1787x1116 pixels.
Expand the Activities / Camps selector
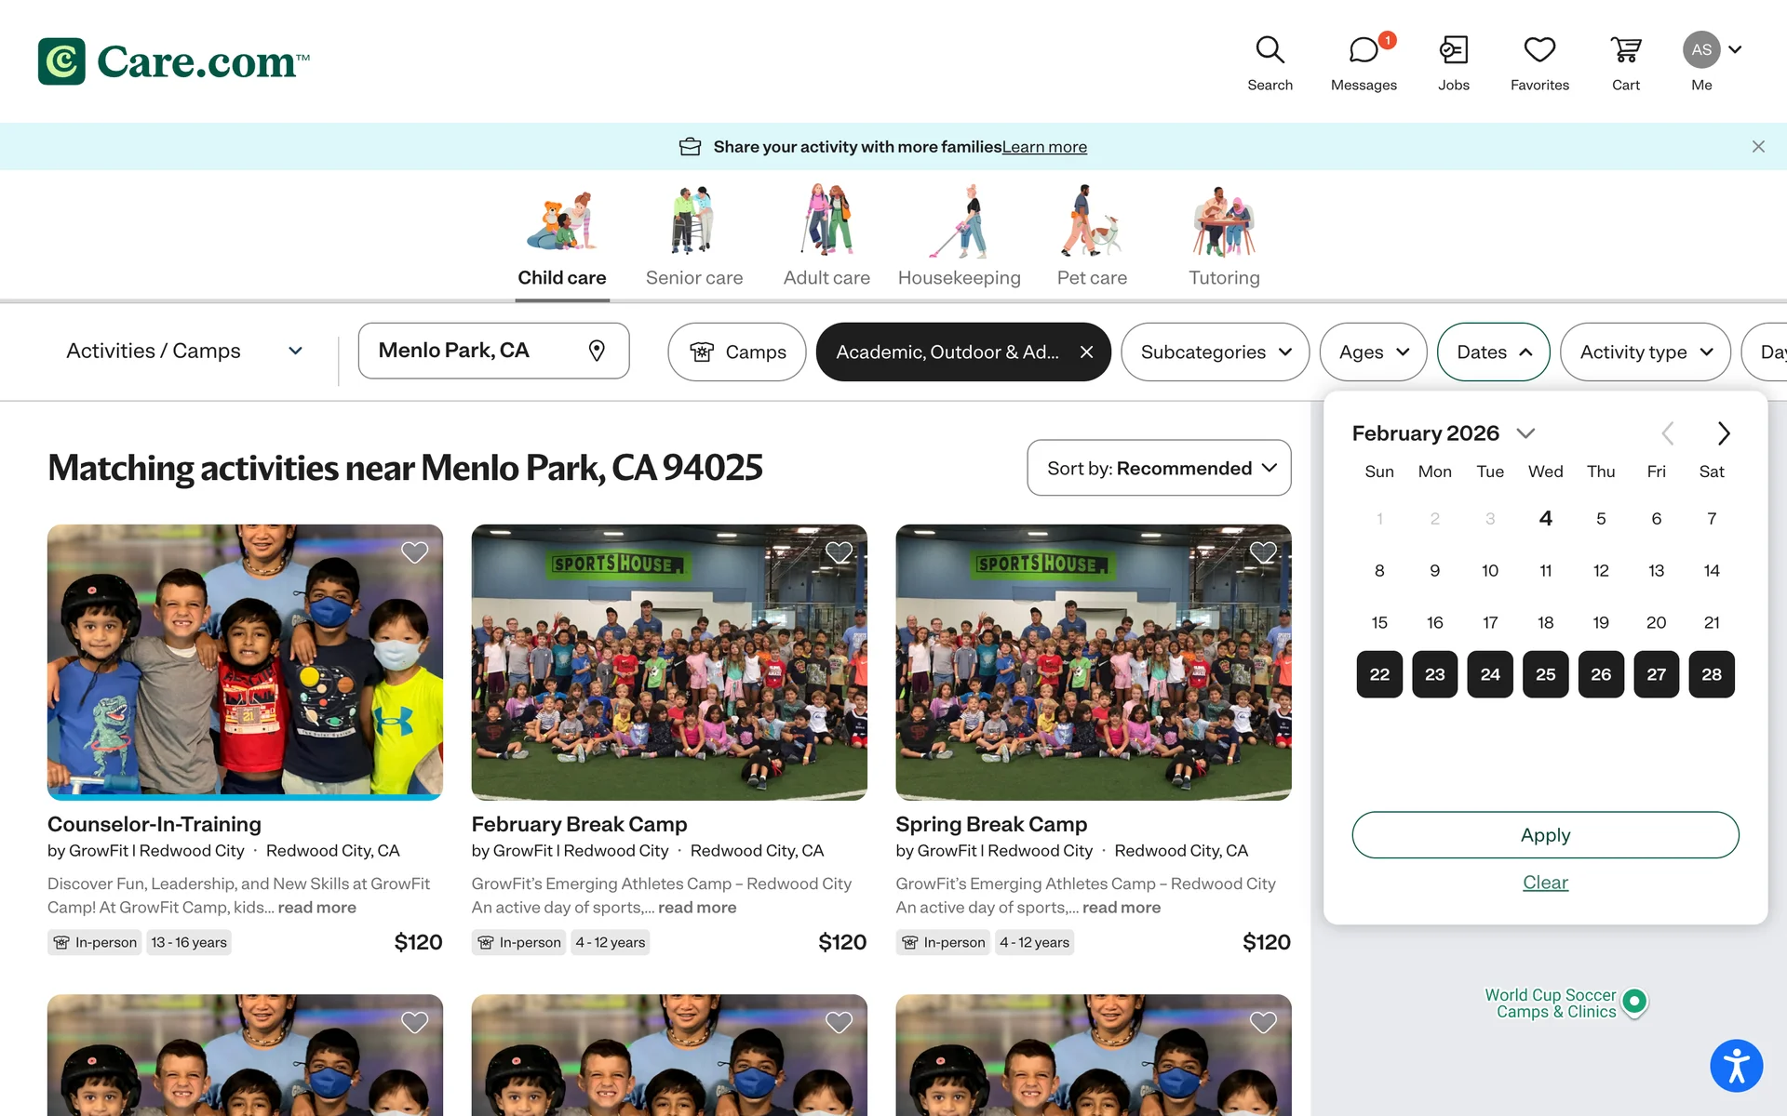pos(184,351)
